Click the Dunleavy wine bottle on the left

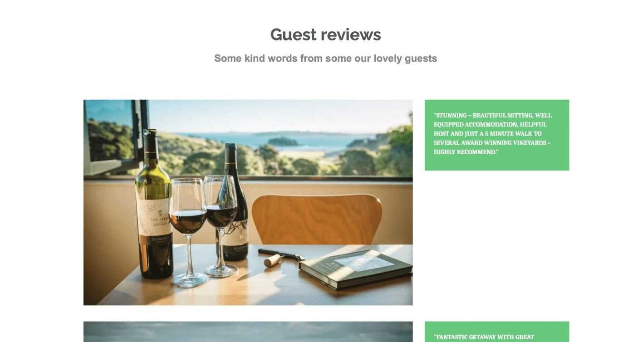[x=154, y=204]
